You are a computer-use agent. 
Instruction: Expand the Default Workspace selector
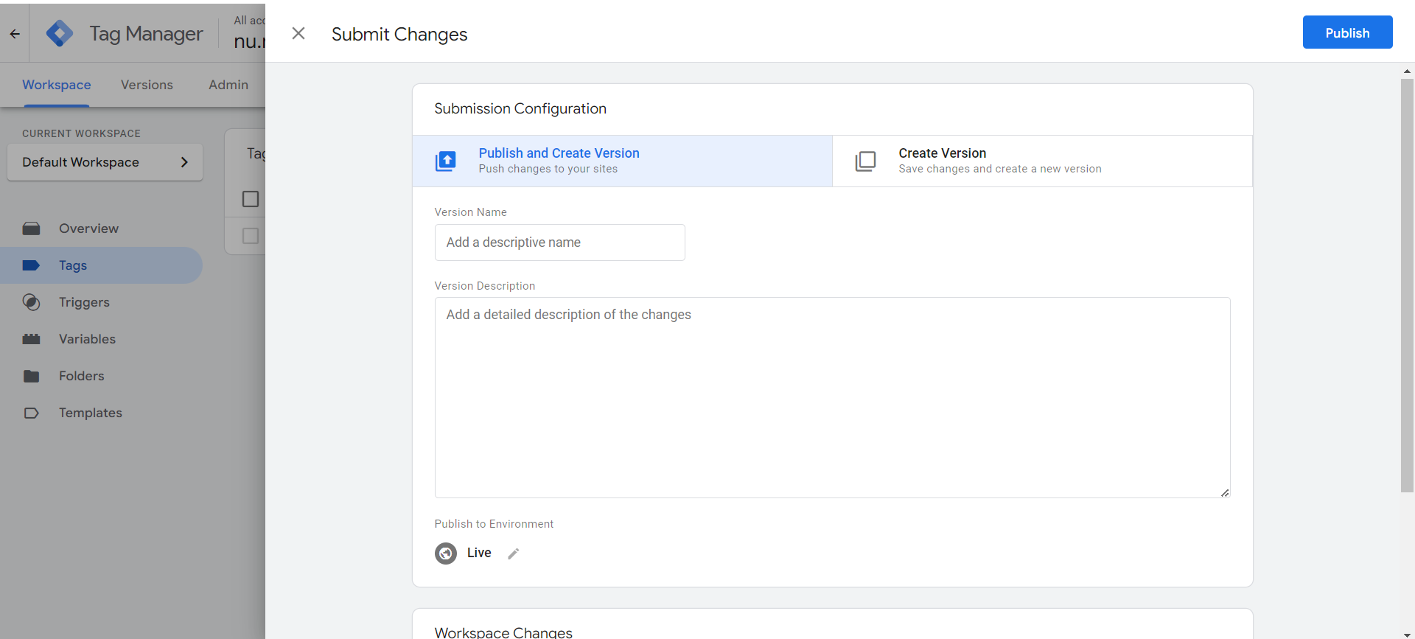click(x=105, y=162)
